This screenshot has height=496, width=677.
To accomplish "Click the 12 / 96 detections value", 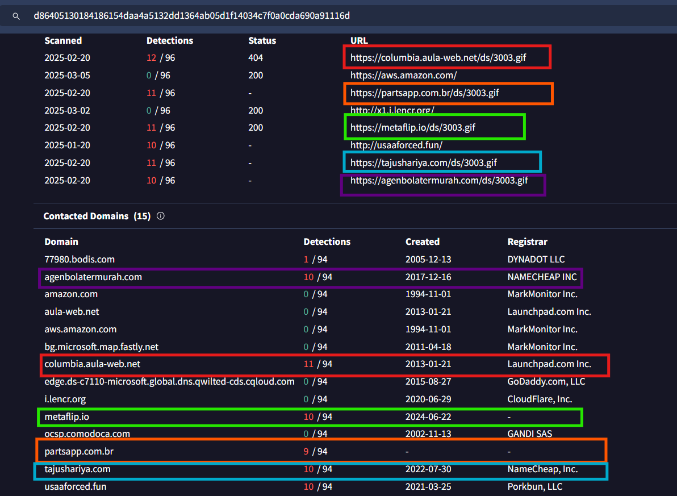I will pos(161,57).
